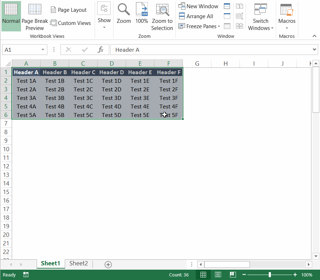320x280 pixels.
Task: Click the Hide window icon
Action: (x=227, y=16)
